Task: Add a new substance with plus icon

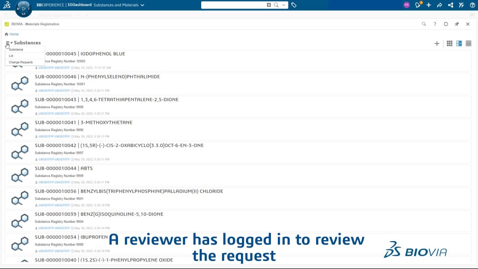Action: pos(437,43)
